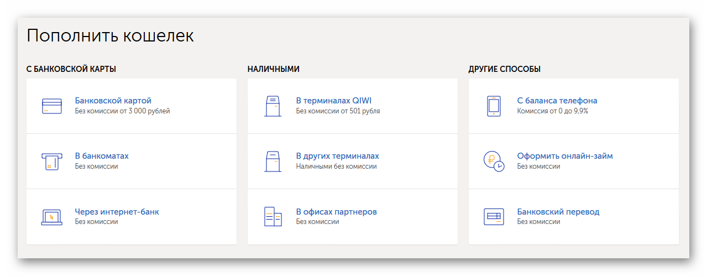707x276 pixels.
Task: Select Оформить онлайн-займ link
Action: 565,156
